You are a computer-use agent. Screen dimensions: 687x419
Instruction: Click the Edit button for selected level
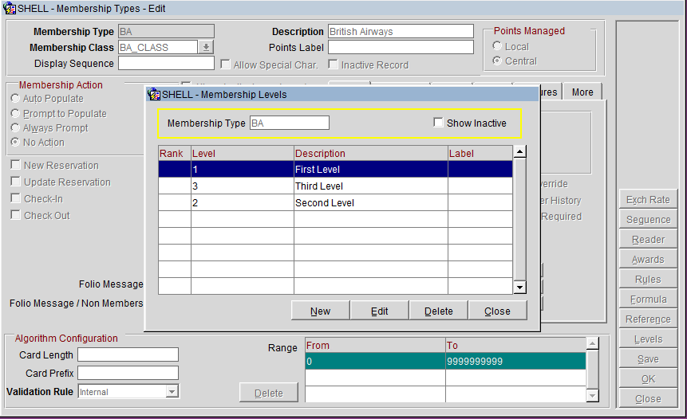[379, 311]
